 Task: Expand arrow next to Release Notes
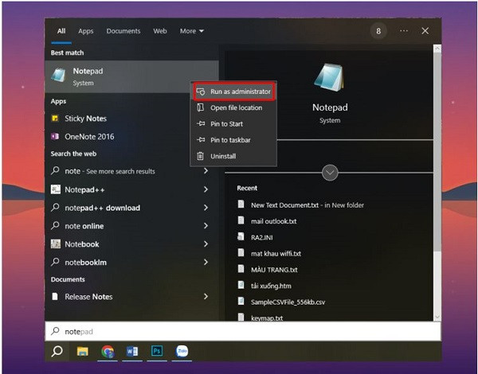coord(206,296)
